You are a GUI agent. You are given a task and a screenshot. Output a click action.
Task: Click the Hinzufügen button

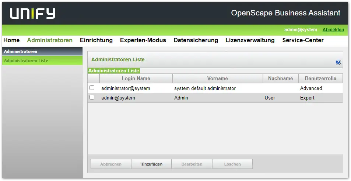coord(151,164)
